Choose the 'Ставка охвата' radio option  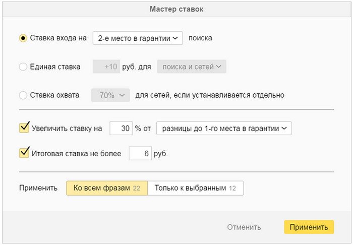(23, 95)
